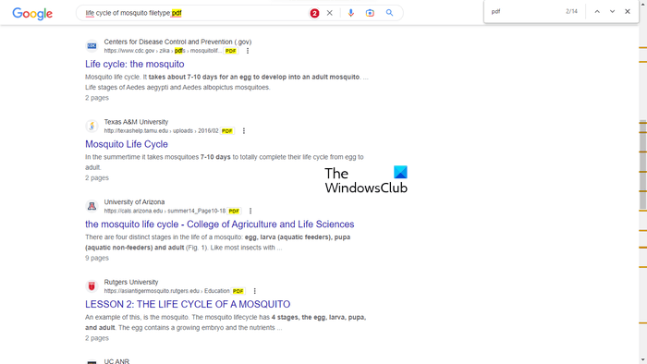Click the CDC site favicon
The width and height of the screenshot is (647, 364).
point(92,46)
